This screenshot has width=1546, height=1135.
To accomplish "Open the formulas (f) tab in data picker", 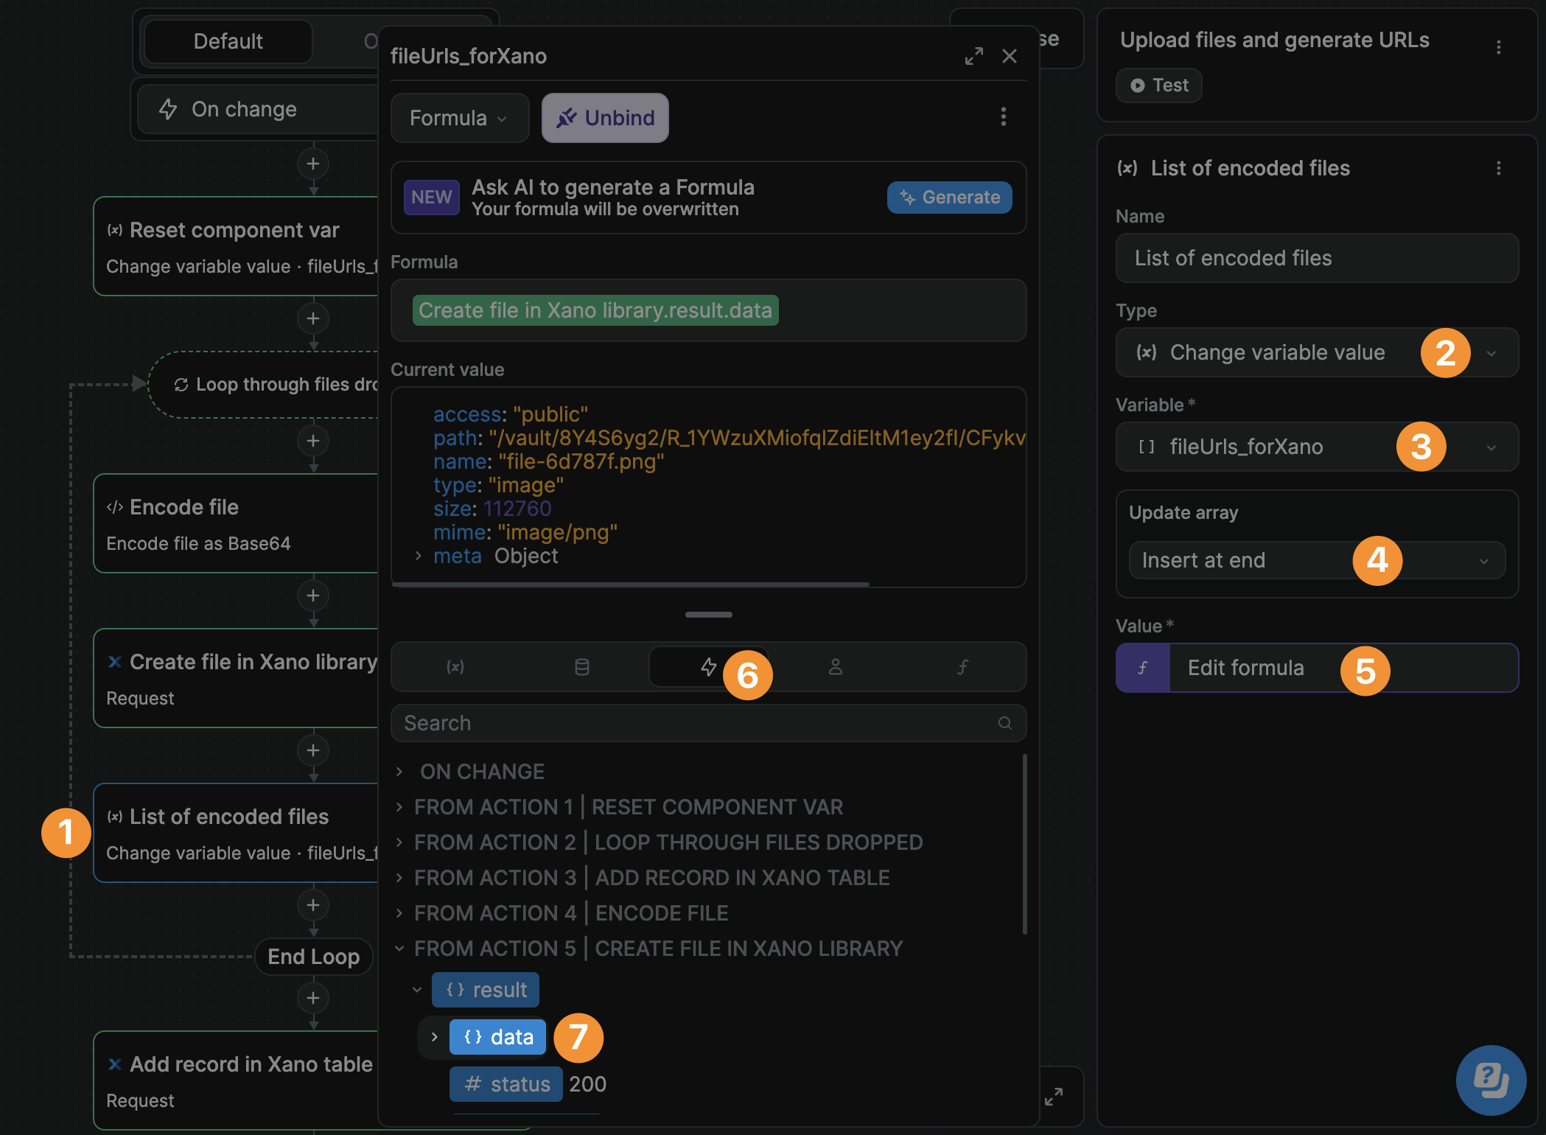I will click(962, 667).
